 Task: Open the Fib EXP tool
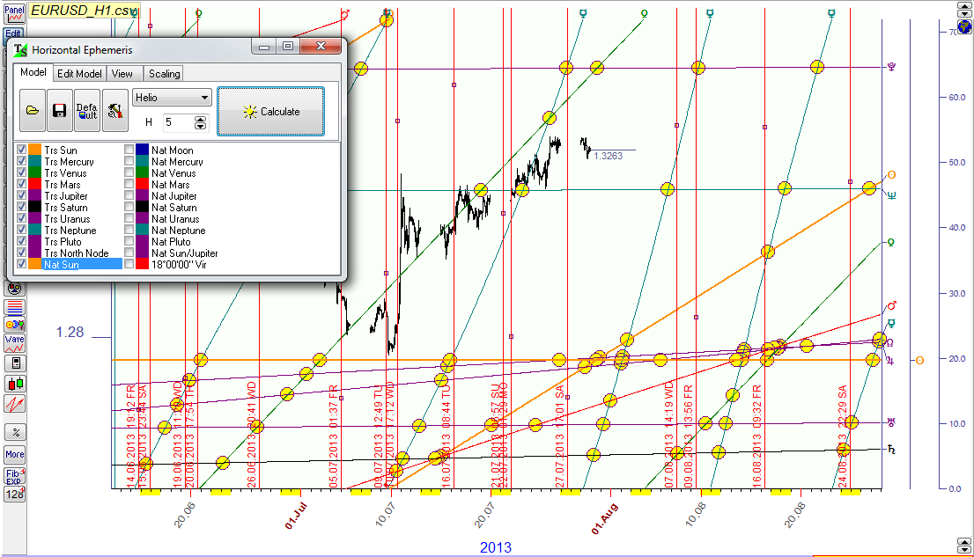[x=14, y=477]
